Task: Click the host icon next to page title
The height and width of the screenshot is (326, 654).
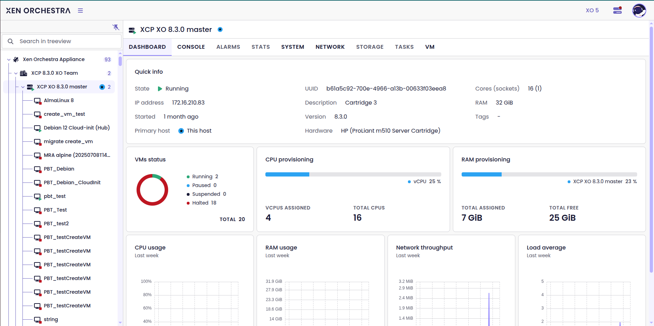Action: 132,30
